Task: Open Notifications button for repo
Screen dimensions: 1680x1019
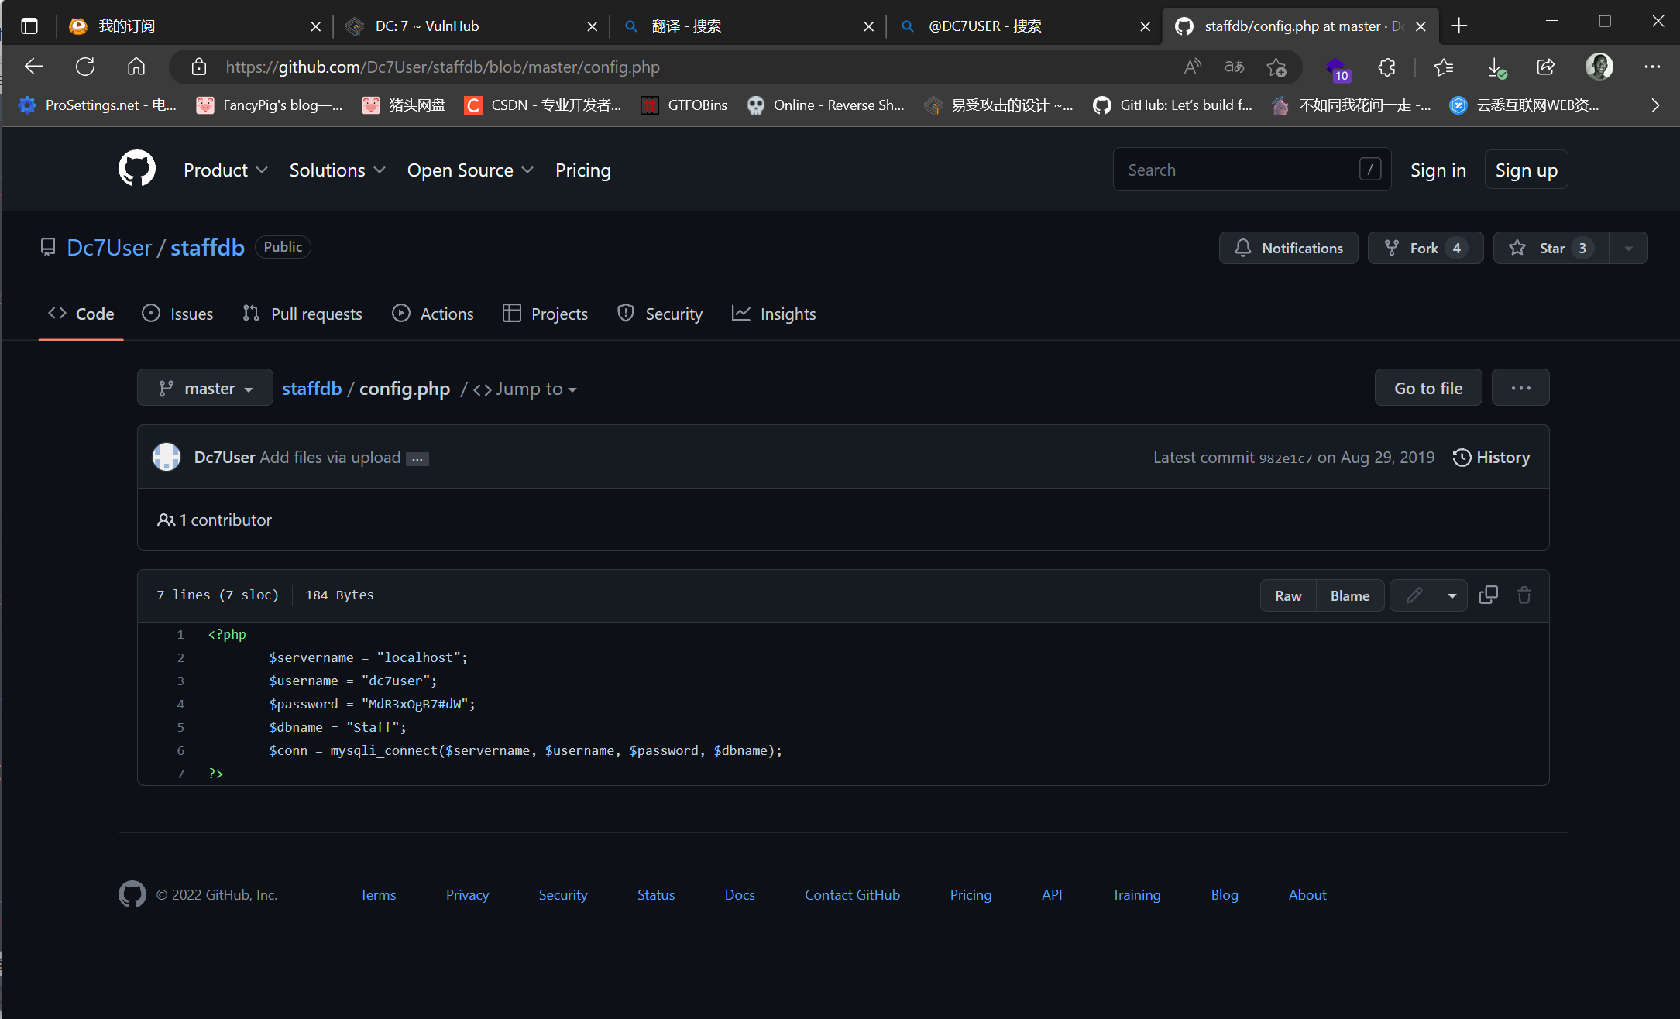Action: (1288, 248)
